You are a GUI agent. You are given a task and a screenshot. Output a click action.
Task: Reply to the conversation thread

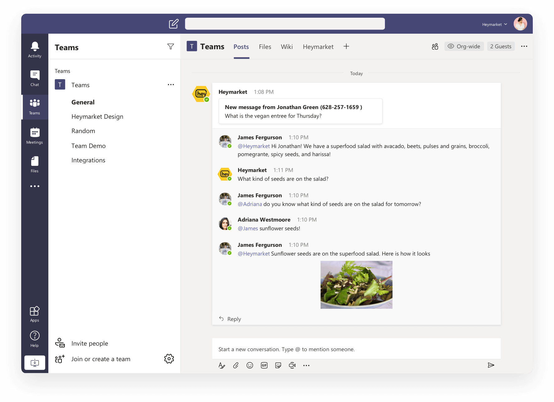(230, 319)
